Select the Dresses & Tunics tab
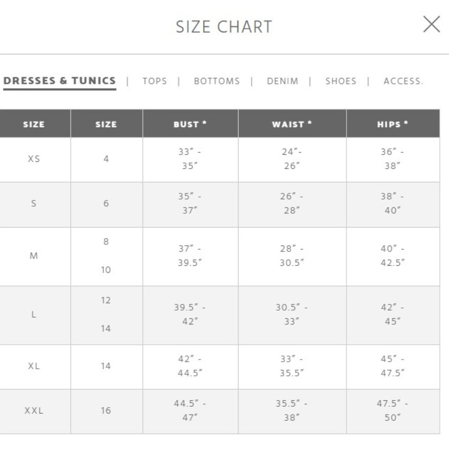The image size is (449, 449). [x=60, y=81]
